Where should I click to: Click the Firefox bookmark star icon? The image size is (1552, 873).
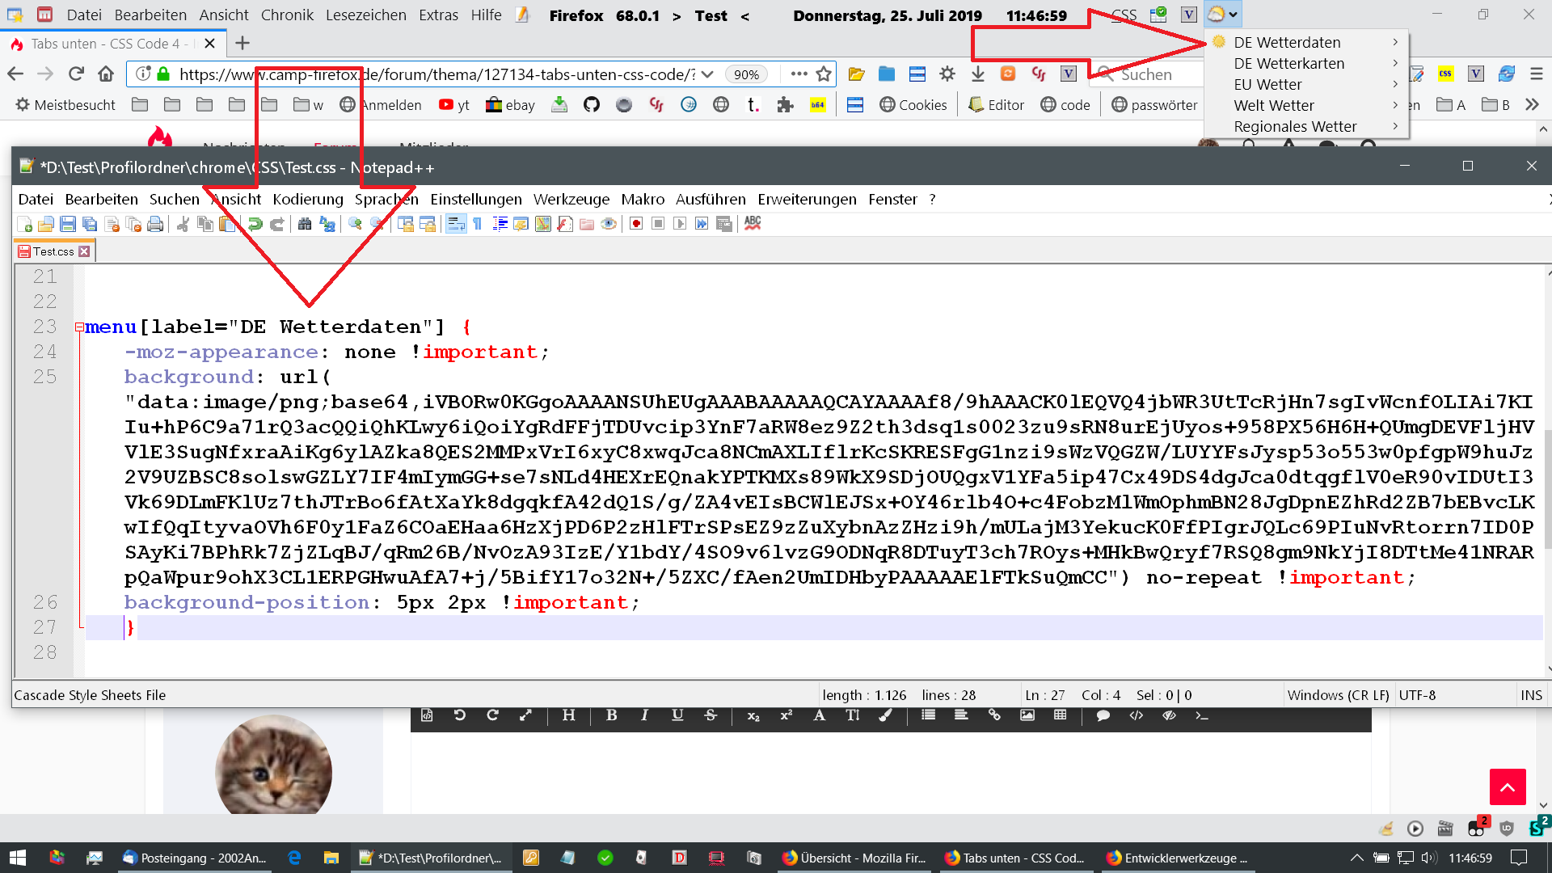[x=824, y=74]
